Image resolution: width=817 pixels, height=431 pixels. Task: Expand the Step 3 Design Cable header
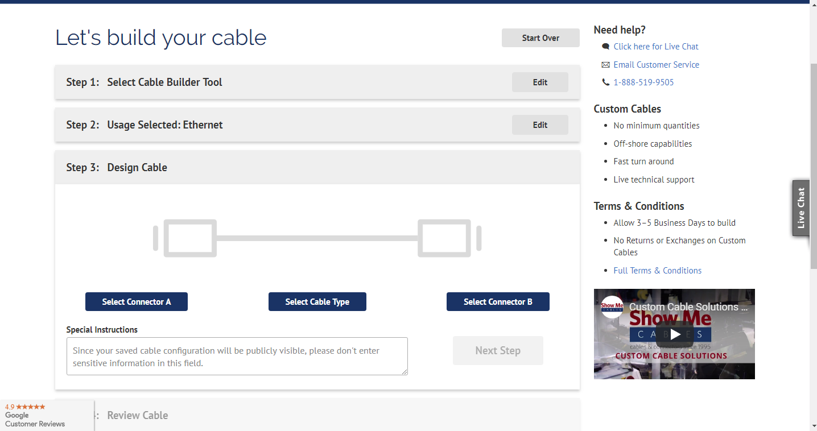(317, 167)
